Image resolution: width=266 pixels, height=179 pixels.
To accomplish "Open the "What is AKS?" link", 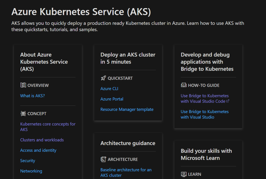I will 32,96.
